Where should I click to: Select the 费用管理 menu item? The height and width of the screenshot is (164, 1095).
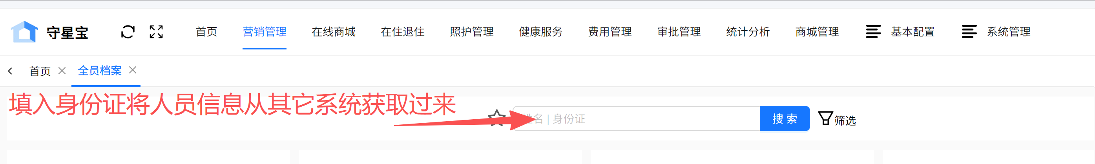point(610,32)
